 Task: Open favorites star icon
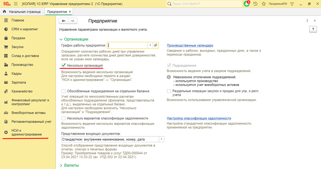[x=264, y=4]
